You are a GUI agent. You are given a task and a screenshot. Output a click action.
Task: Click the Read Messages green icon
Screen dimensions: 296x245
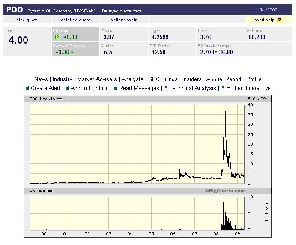pos(115,88)
